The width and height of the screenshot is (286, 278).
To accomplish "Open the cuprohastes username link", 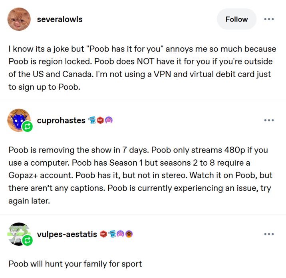I will pos(61,120).
